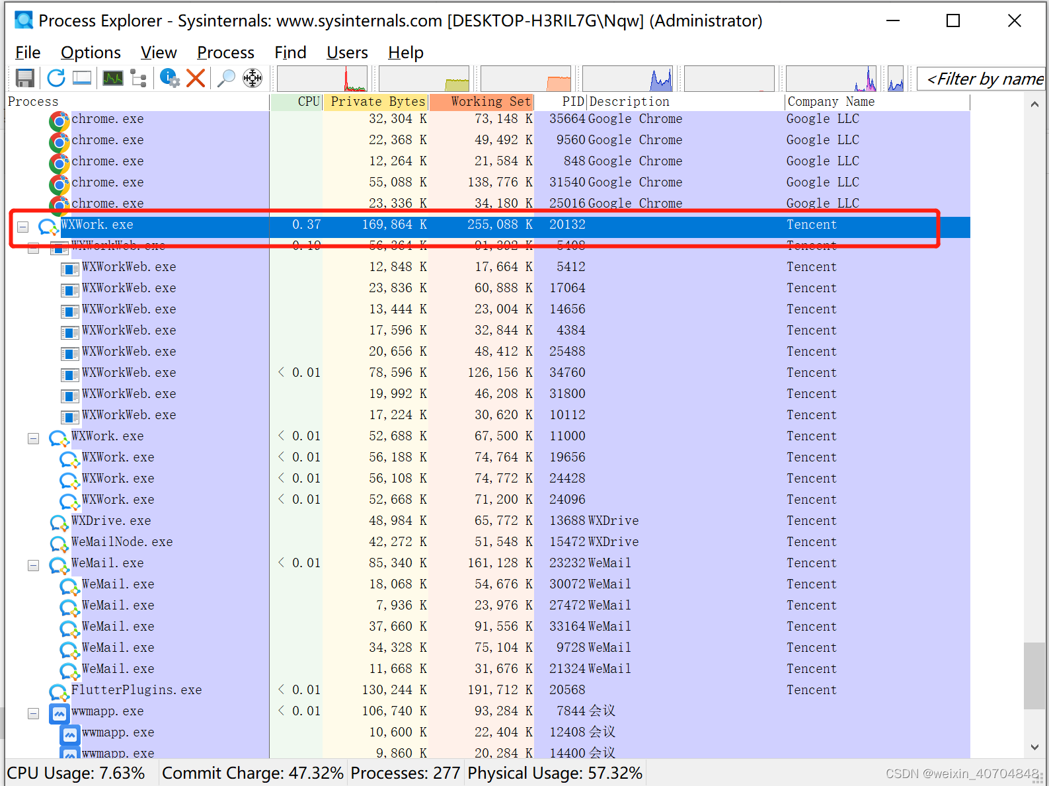This screenshot has height=786, width=1049.
Task: Click the Chrome icon of PID 35664 row
Action: point(59,120)
